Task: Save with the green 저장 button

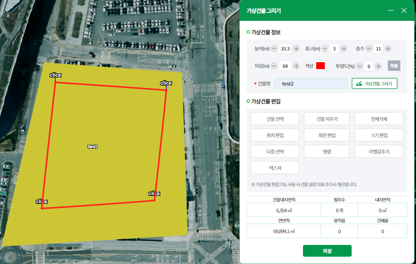Action: tap(327, 251)
